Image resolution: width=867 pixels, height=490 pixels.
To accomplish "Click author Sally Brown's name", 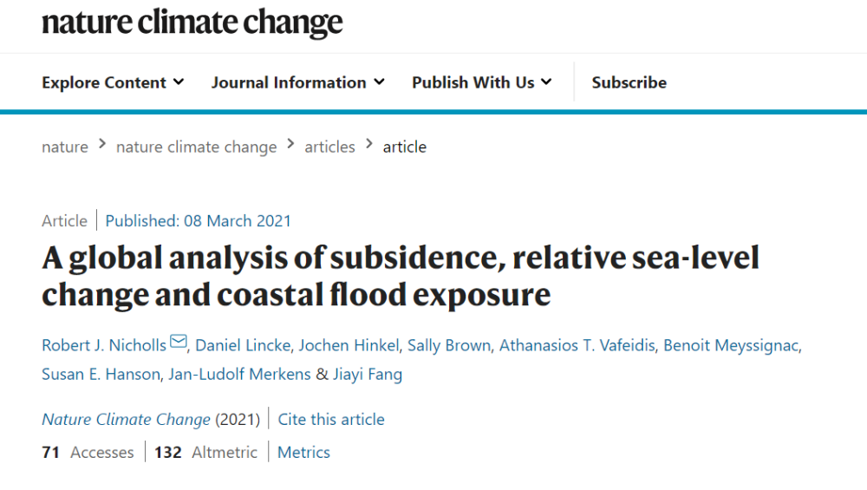I will 449,345.
